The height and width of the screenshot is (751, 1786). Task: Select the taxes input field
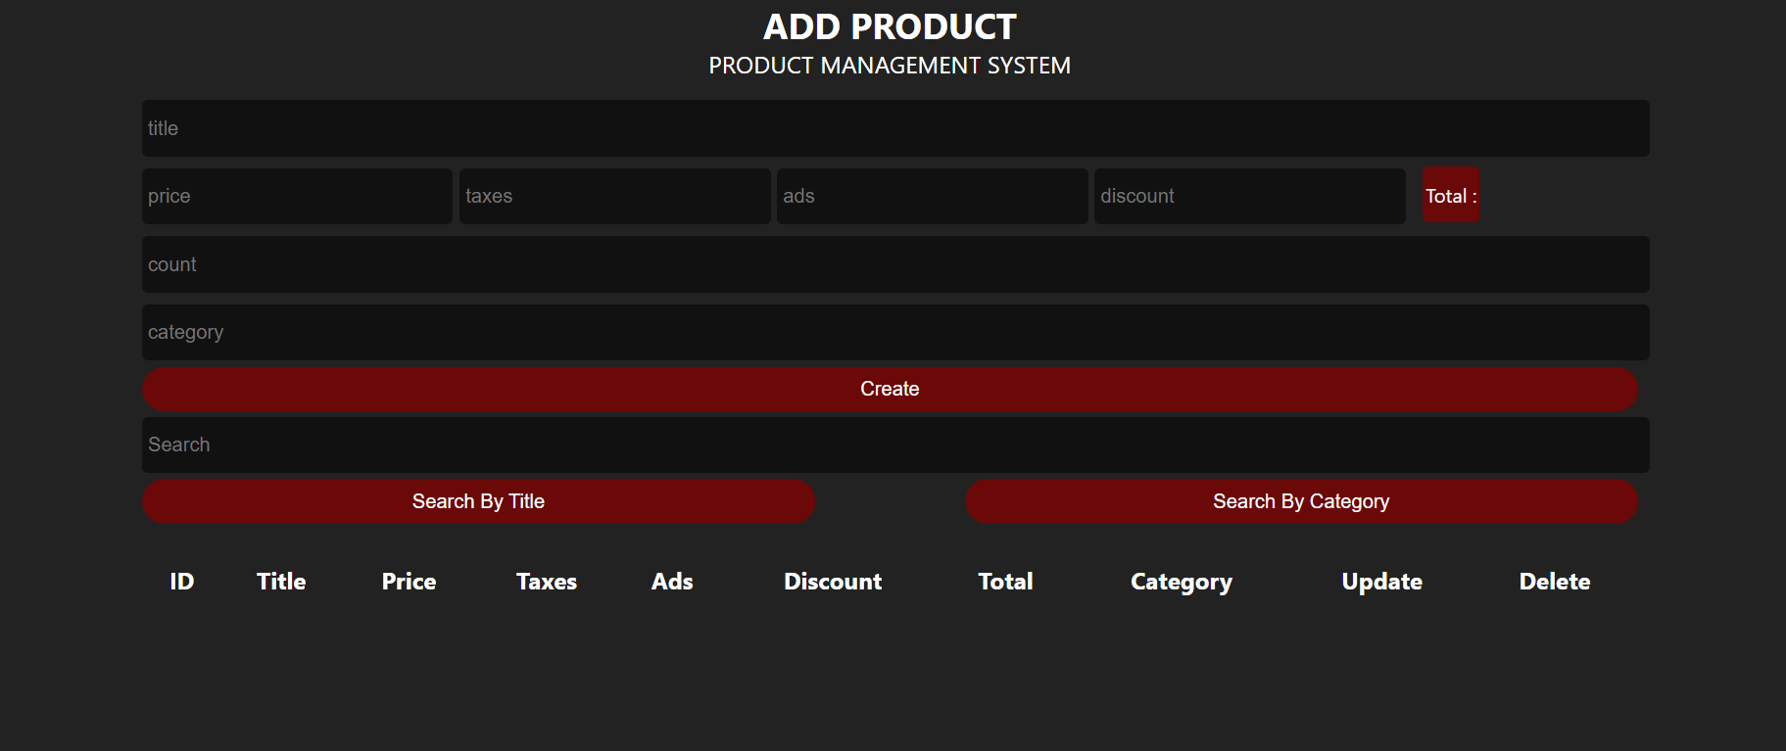click(x=614, y=196)
